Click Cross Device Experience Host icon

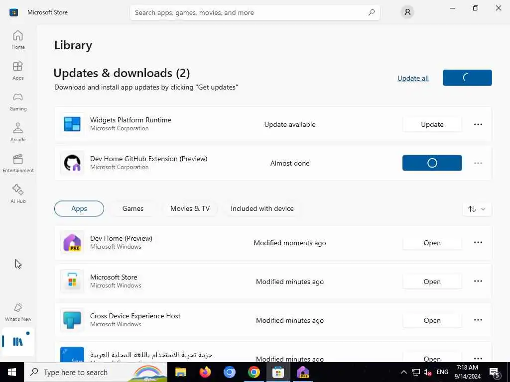coord(72,320)
